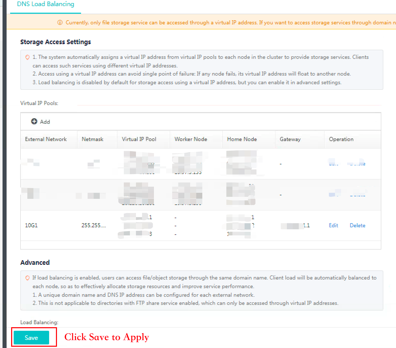Click the tip icon in Storage Access Settings note
This screenshot has height=348, width=396.
point(27,57)
